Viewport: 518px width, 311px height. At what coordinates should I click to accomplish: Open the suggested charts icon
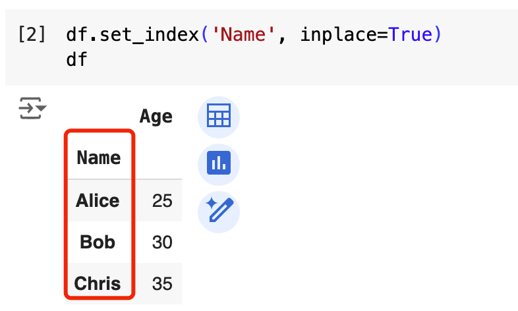219,163
